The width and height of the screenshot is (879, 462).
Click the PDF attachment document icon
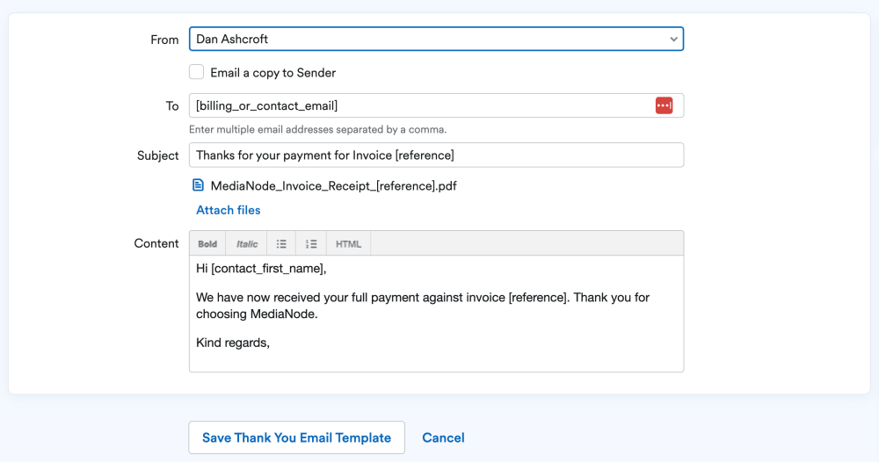199,185
